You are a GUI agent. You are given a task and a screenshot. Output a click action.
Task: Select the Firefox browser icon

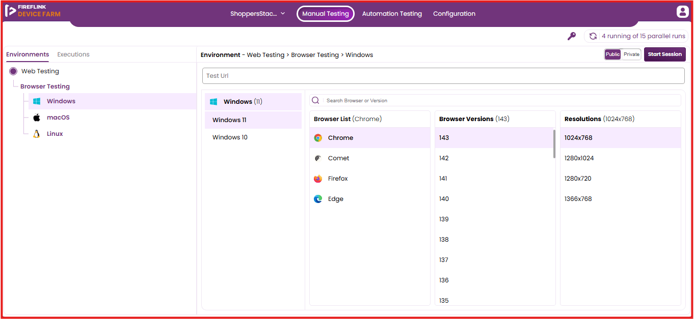coord(318,179)
